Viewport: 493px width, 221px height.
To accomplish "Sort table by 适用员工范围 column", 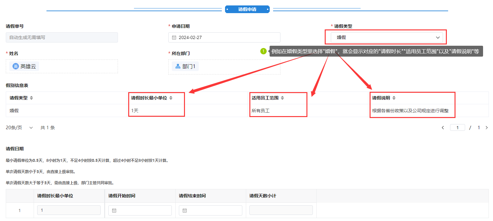I will [282, 98].
